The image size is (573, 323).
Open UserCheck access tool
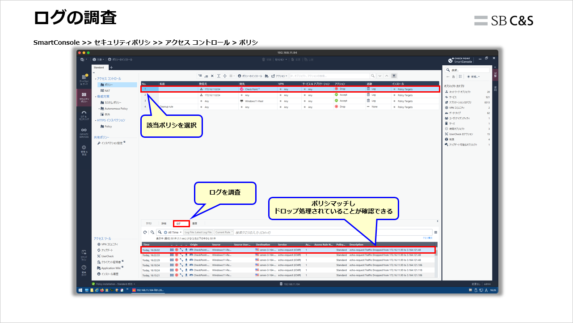point(105,256)
